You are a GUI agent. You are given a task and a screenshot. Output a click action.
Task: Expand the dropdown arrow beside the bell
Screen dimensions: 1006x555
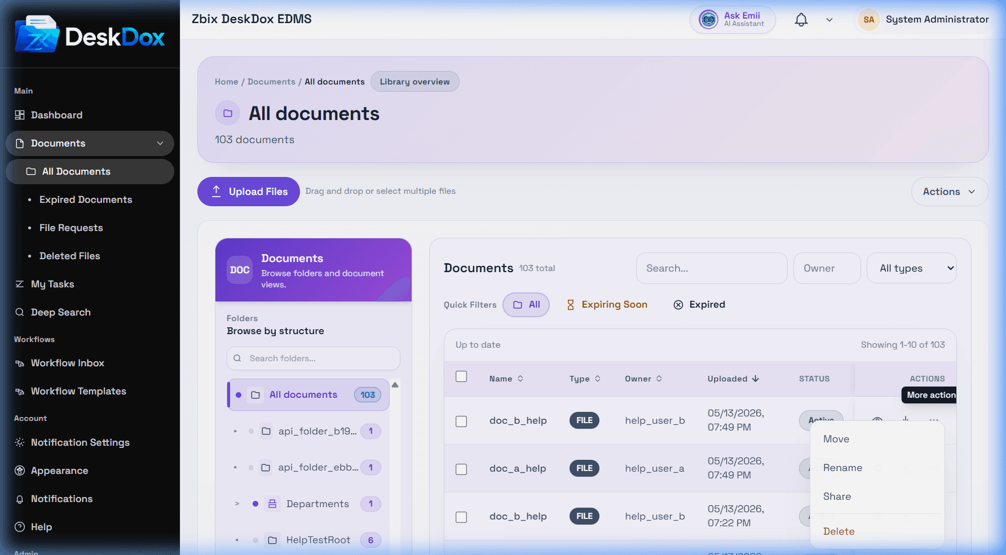(829, 20)
